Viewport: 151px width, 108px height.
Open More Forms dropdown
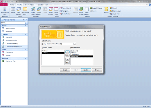click(x=65, y=14)
